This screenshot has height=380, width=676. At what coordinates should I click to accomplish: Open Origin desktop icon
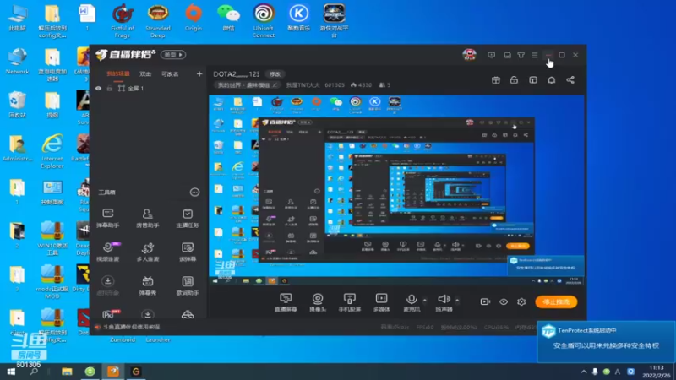pyautogui.click(x=194, y=18)
